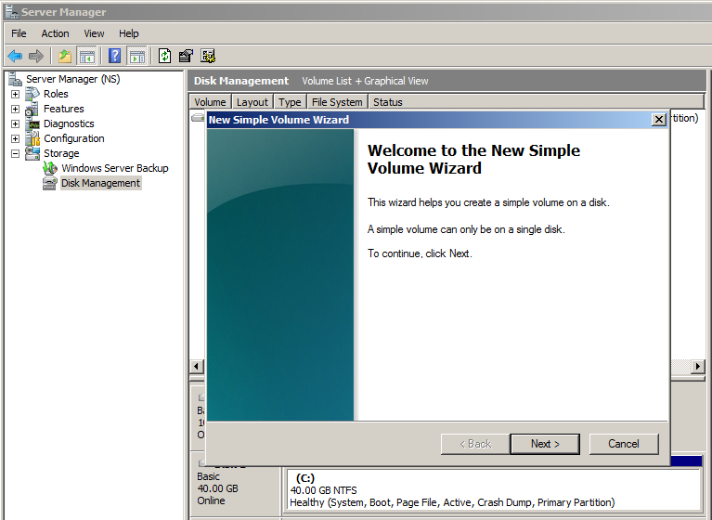Expand the Configuration tree node
This screenshot has width=712, height=520.
tap(16, 138)
